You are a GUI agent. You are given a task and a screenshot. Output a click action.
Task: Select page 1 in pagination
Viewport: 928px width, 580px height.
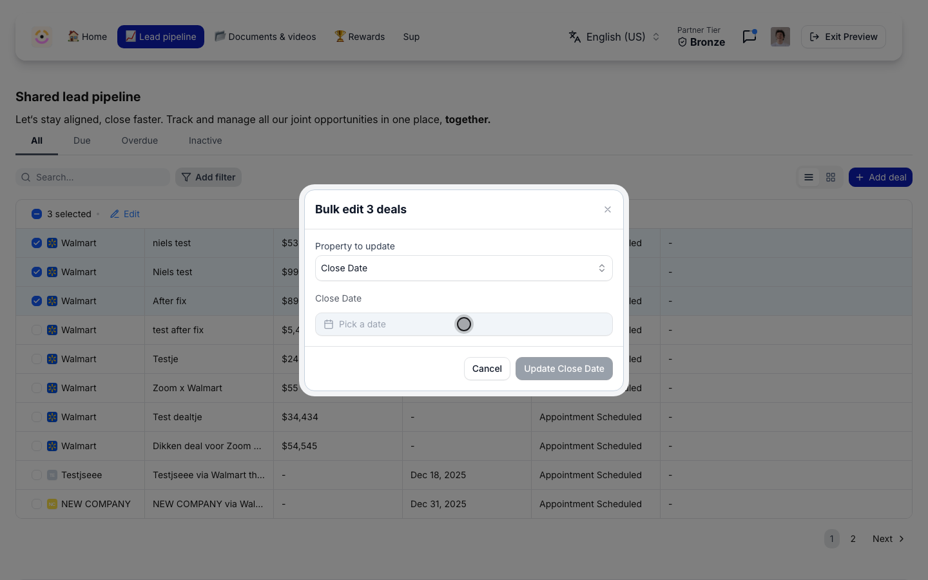point(832,539)
